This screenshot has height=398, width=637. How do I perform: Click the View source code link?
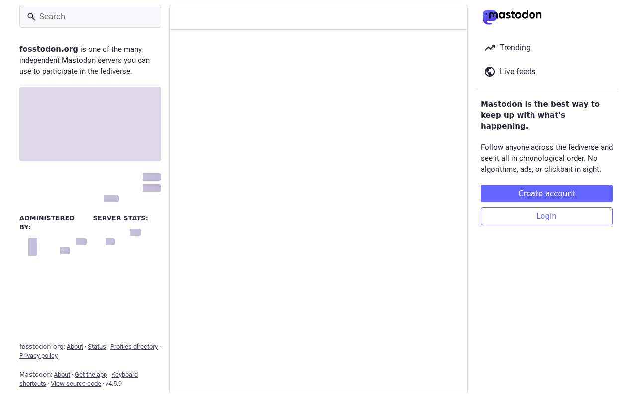click(x=76, y=384)
